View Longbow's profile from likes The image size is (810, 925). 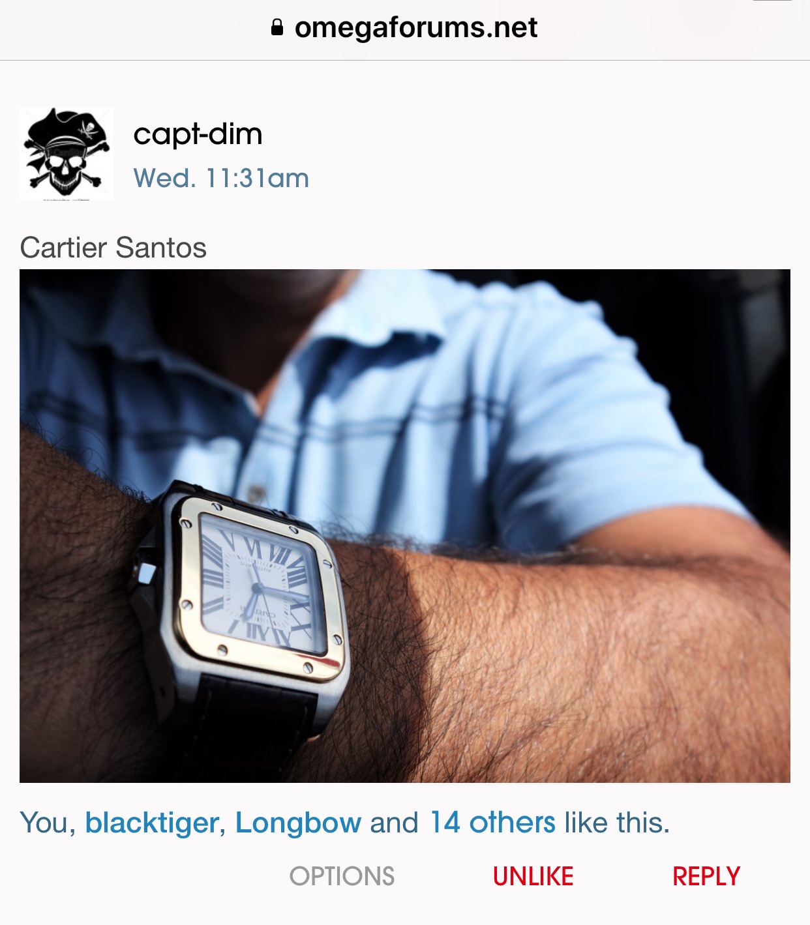298,823
